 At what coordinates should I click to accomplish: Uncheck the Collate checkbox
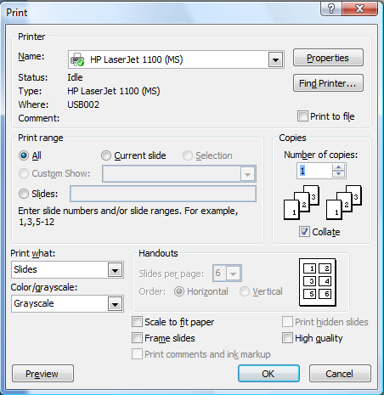coord(304,232)
